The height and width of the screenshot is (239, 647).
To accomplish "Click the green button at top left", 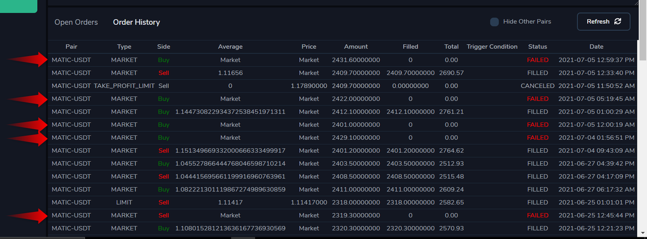I will click(18, 6).
